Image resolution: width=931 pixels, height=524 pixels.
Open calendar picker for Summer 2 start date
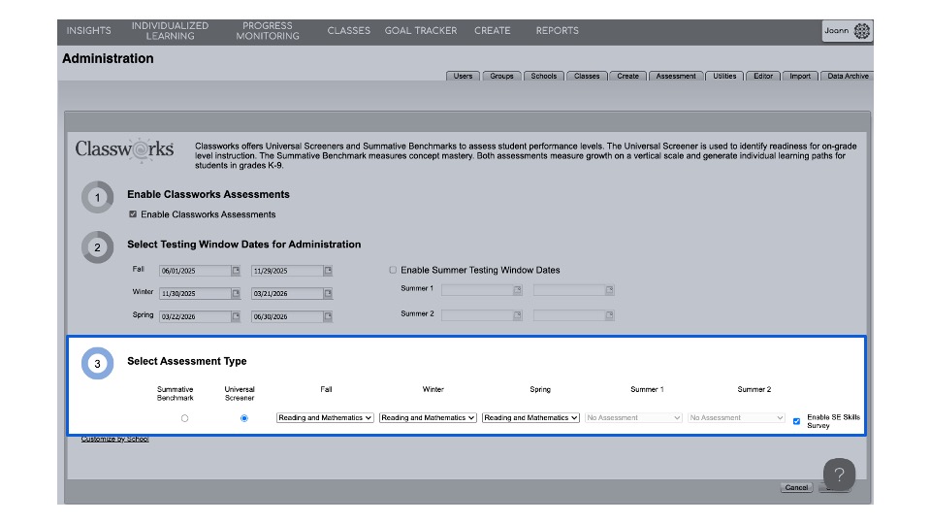[518, 315]
